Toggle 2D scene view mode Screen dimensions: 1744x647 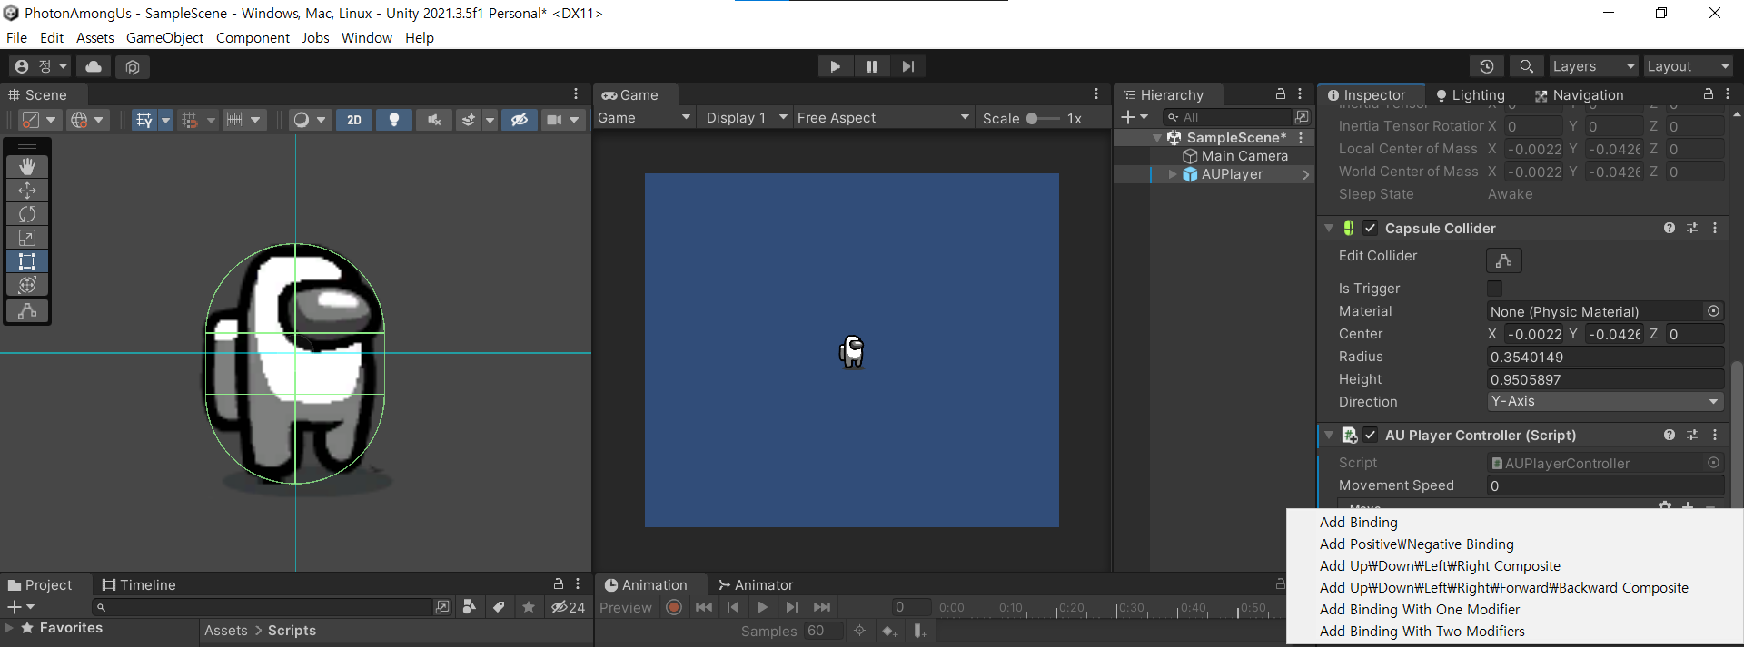click(354, 120)
